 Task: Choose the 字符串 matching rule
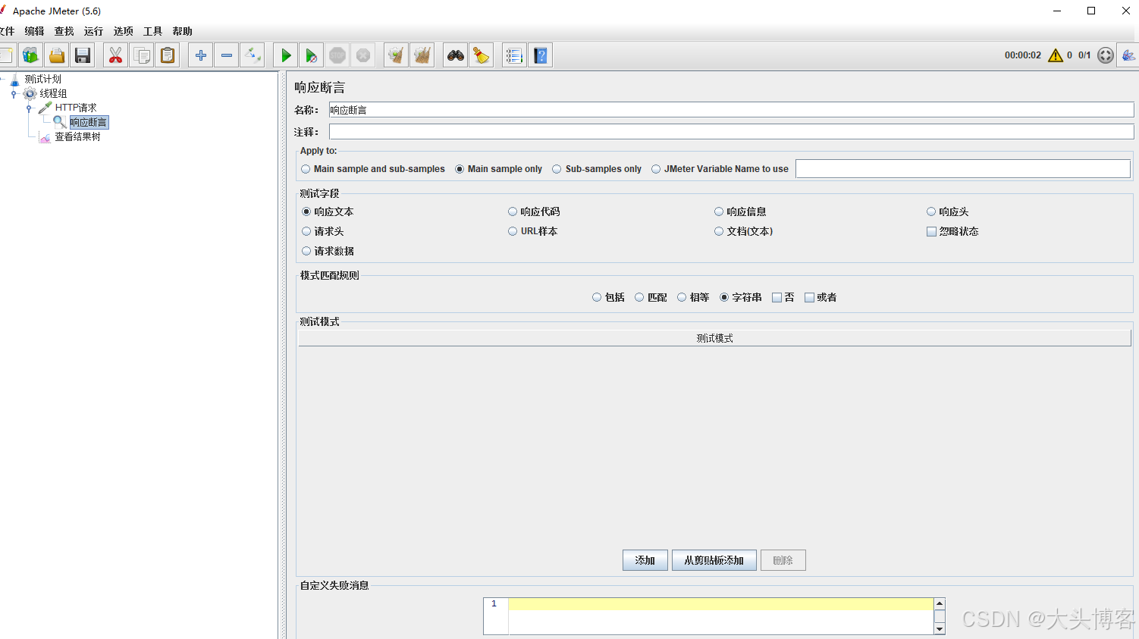740,297
